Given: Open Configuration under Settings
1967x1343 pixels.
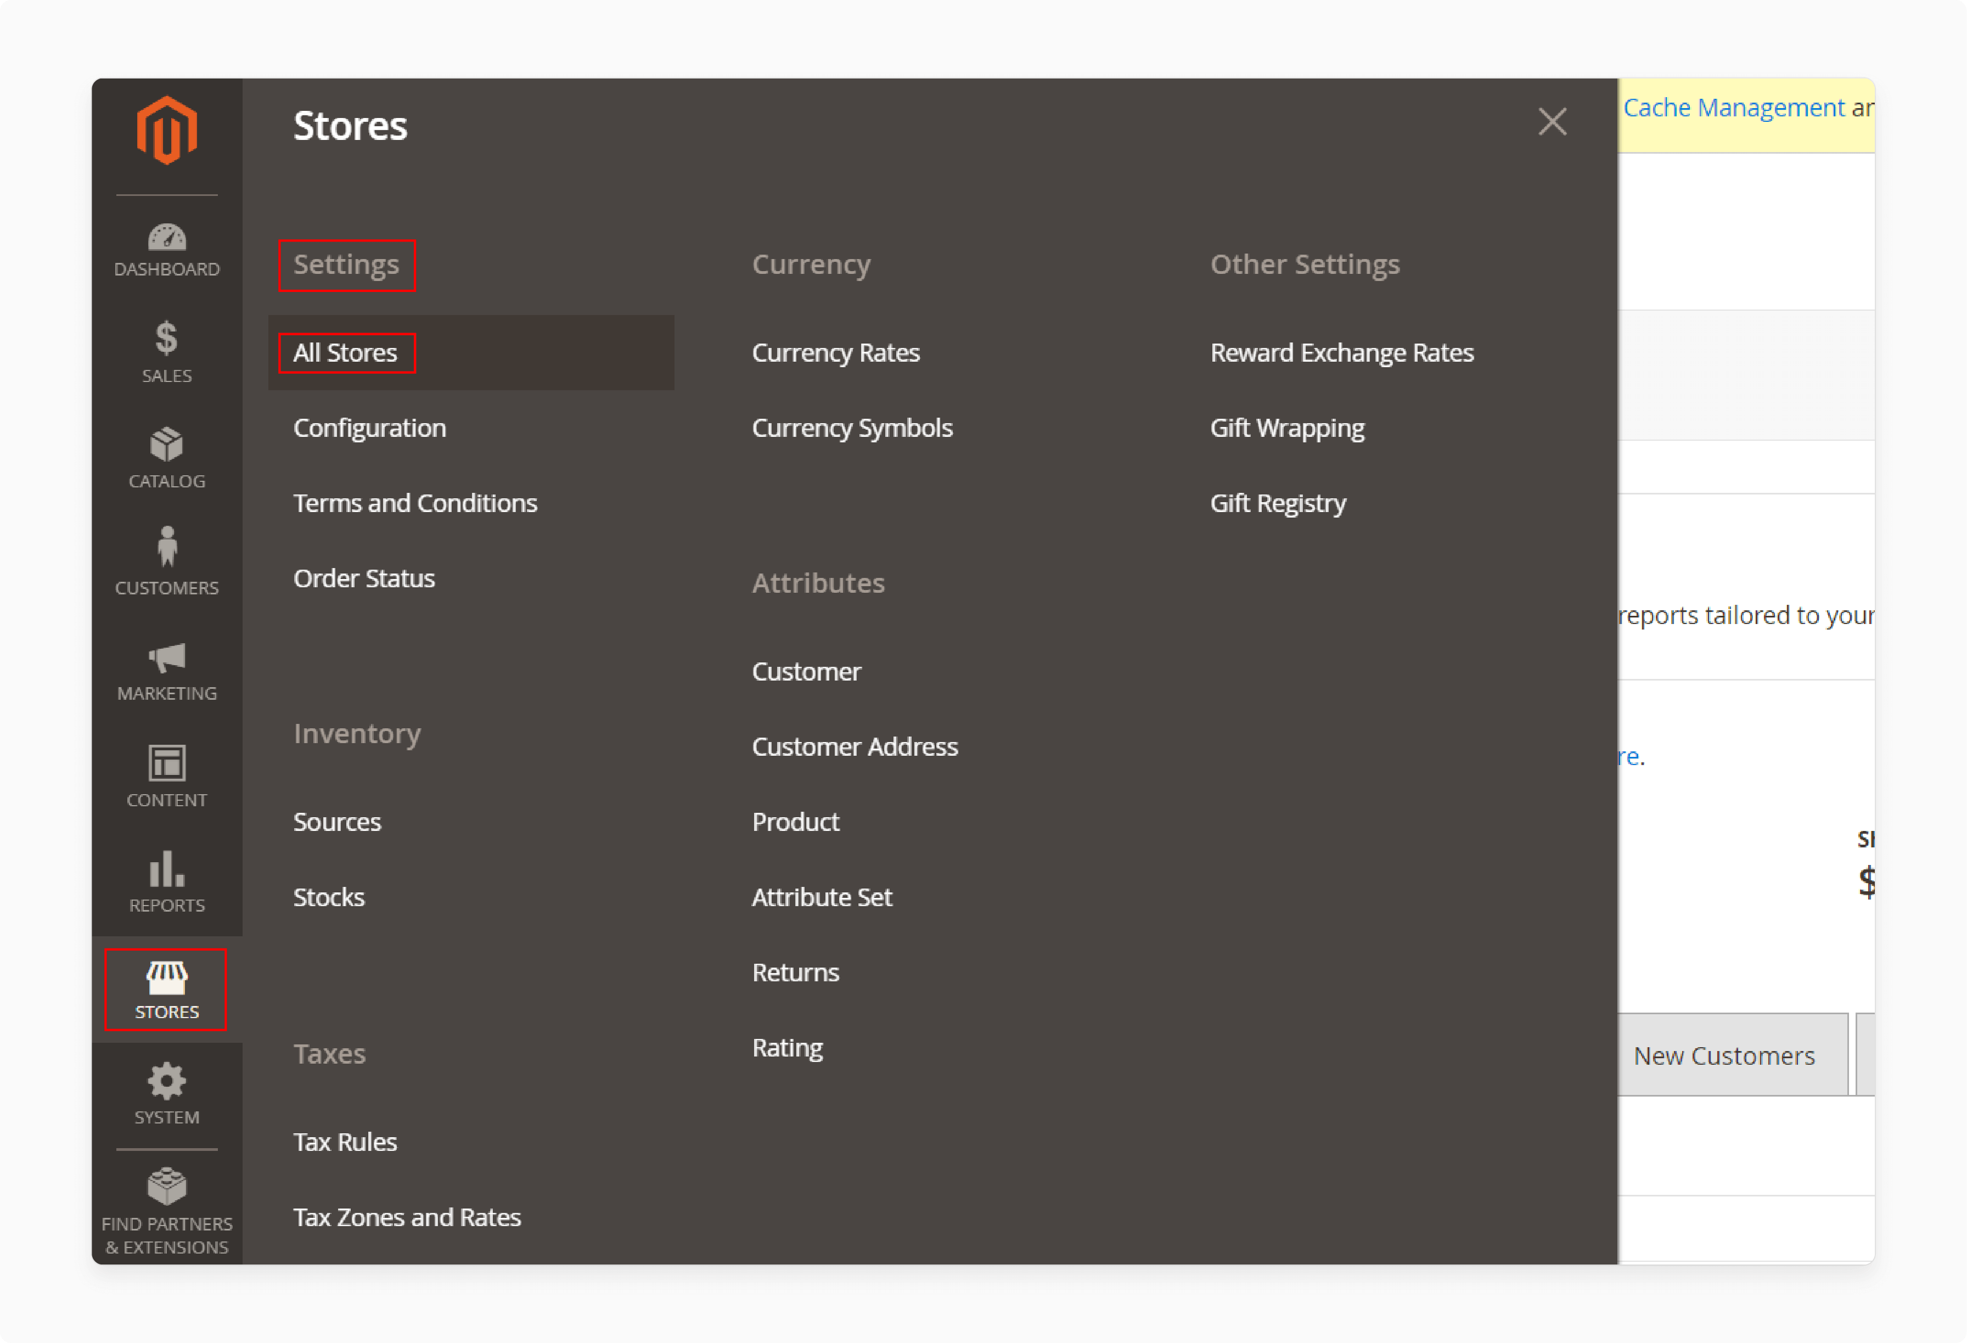Looking at the screenshot, I should 370,428.
